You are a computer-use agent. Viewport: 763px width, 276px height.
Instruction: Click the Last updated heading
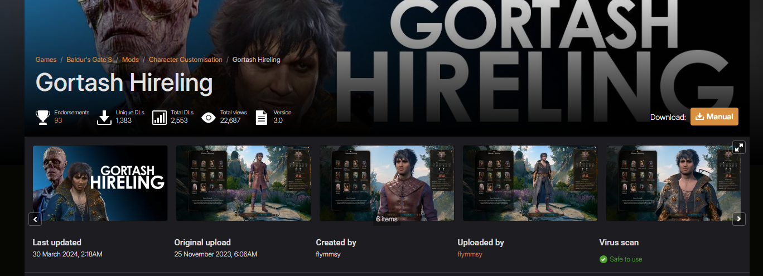pyautogui.click(x=57, y=243)
